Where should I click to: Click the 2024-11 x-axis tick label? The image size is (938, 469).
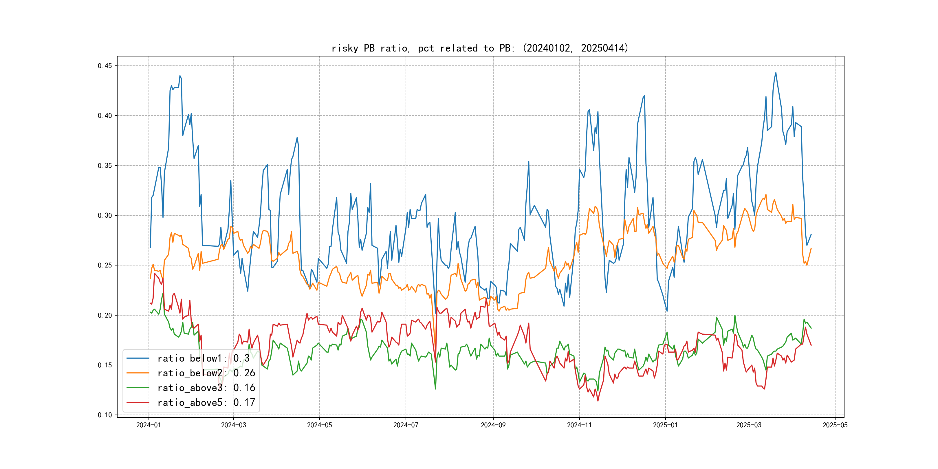click(579, 425)
